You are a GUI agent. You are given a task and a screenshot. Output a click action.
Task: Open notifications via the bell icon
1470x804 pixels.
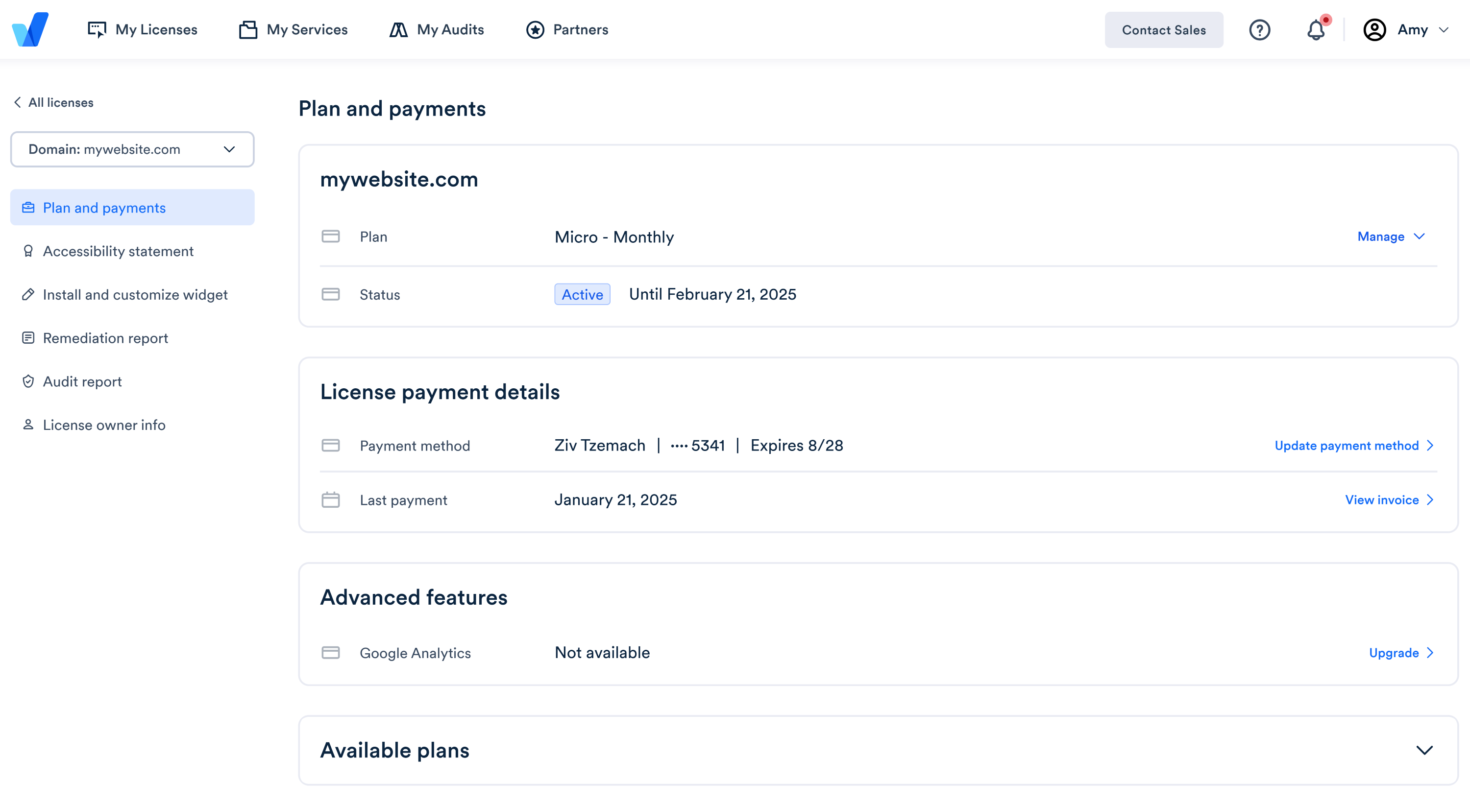tap(1316, 30)
